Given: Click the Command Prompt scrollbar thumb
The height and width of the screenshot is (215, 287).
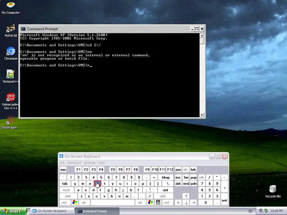Looking at the screenshot, I should 202,41.
